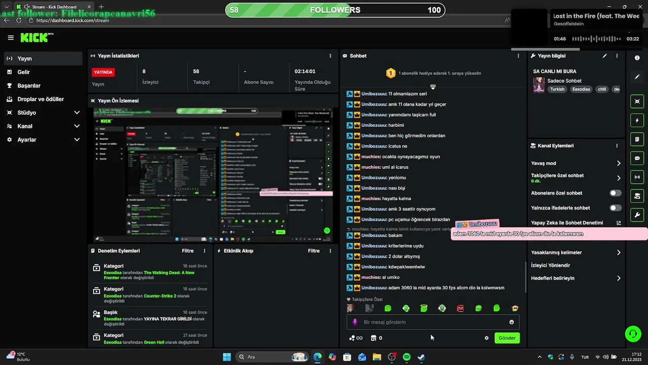The height and width of the screenshot is (365, 648).
Task: Open Takipçilere özel sohbet settings
Action: click(x=576, y=178)
